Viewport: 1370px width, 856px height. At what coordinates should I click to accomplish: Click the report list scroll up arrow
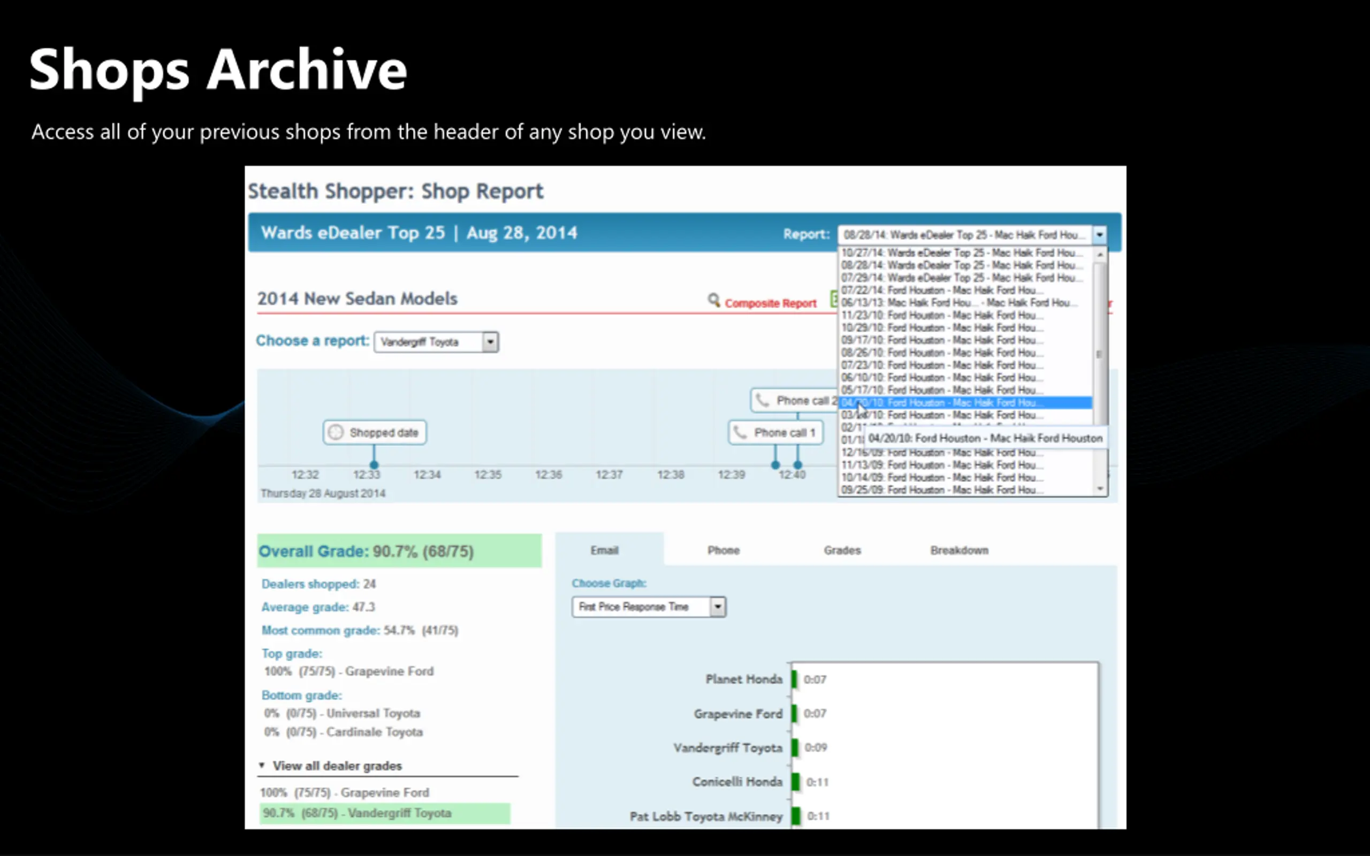point(1100,254)
